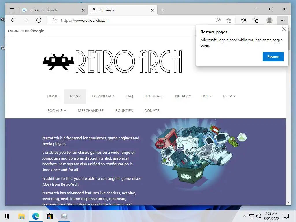
Task: Click Microsoft Edge taskbar icon
Action: [x=36, y=216]
